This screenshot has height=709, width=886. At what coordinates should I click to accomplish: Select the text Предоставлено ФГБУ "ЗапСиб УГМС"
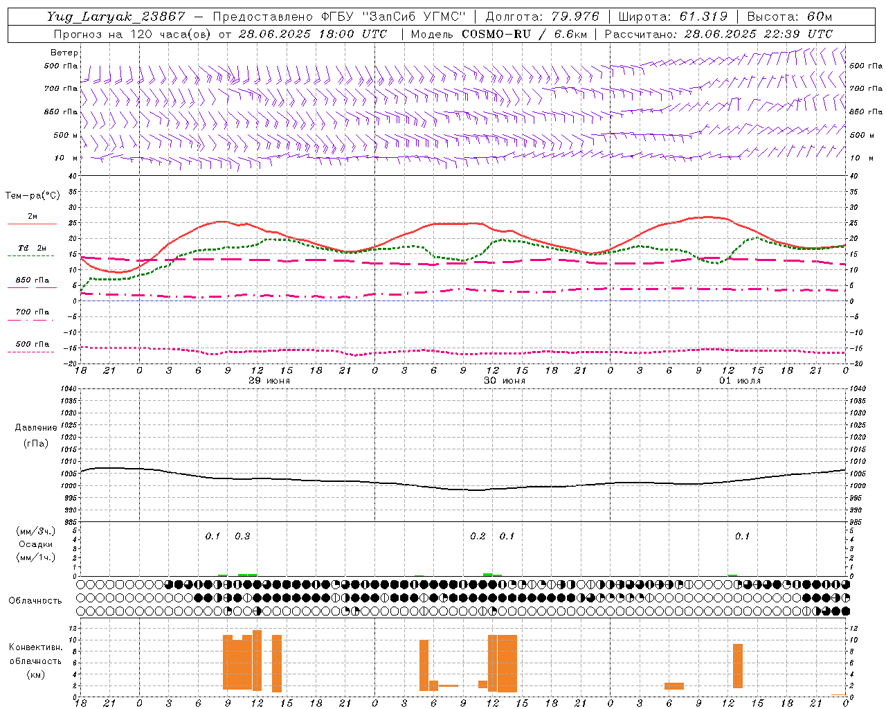point(339,17)
